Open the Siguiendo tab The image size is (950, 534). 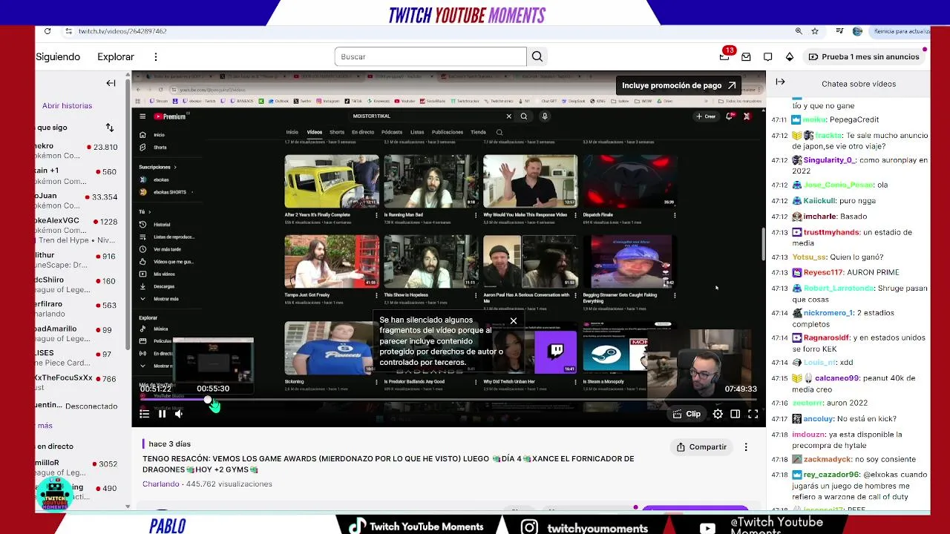[x=58, y=56]
